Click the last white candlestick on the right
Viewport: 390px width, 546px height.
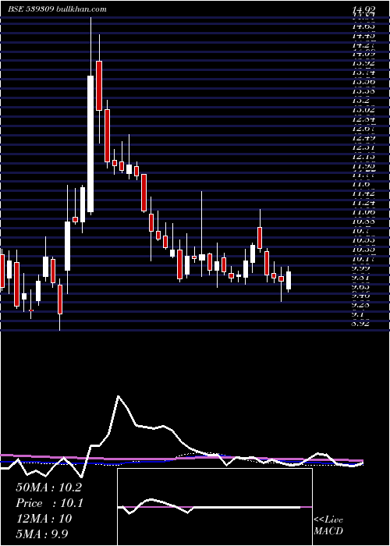[289, 281]
